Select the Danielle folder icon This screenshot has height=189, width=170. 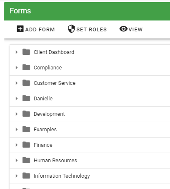click(x=26, y=98)
